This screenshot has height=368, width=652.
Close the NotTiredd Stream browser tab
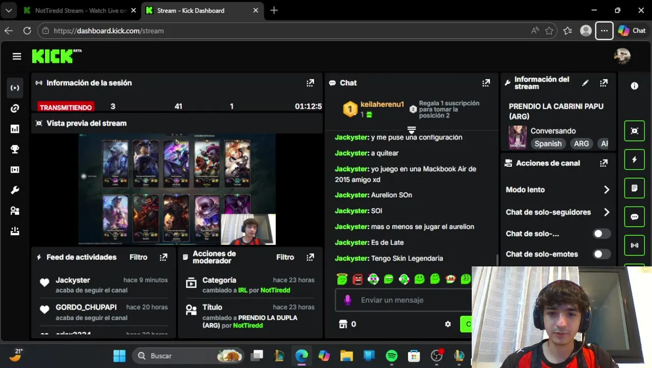pos(134,10)
